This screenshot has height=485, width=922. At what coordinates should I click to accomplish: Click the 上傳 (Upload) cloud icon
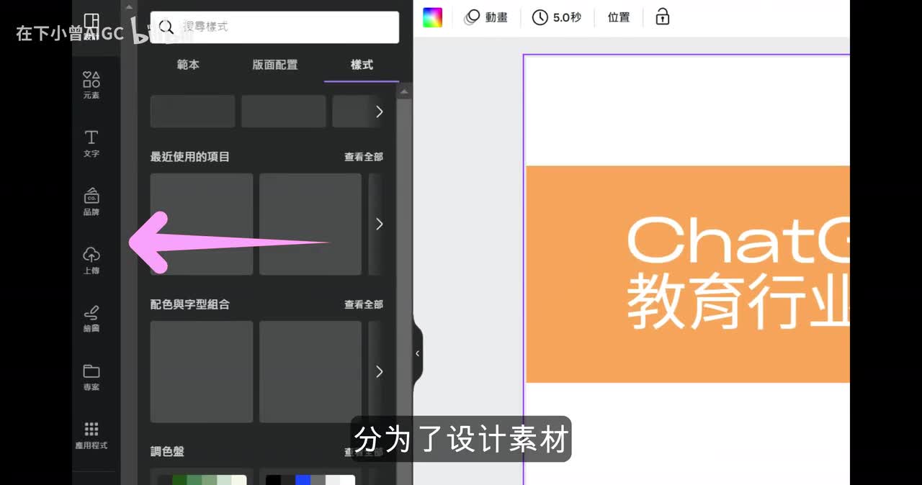tap(91, 255)
